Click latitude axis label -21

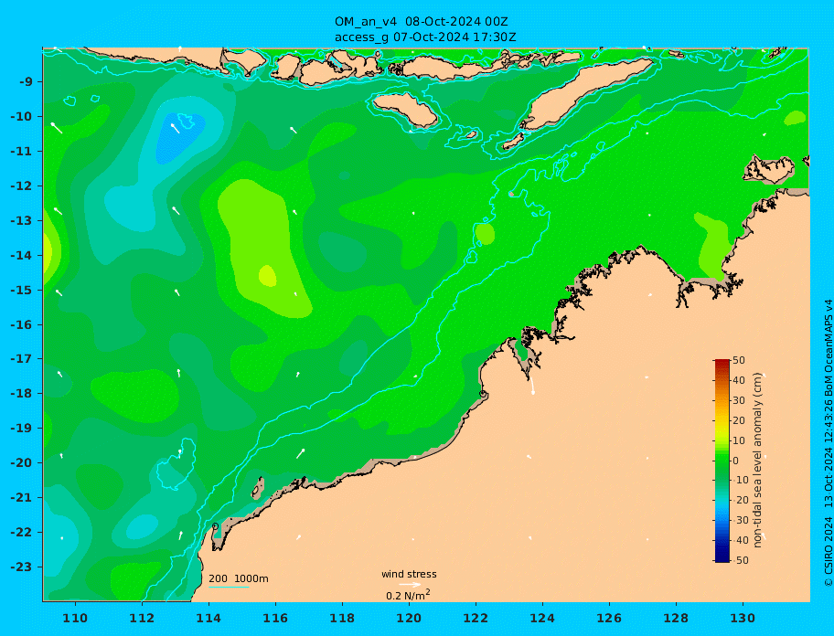(21, 498)
